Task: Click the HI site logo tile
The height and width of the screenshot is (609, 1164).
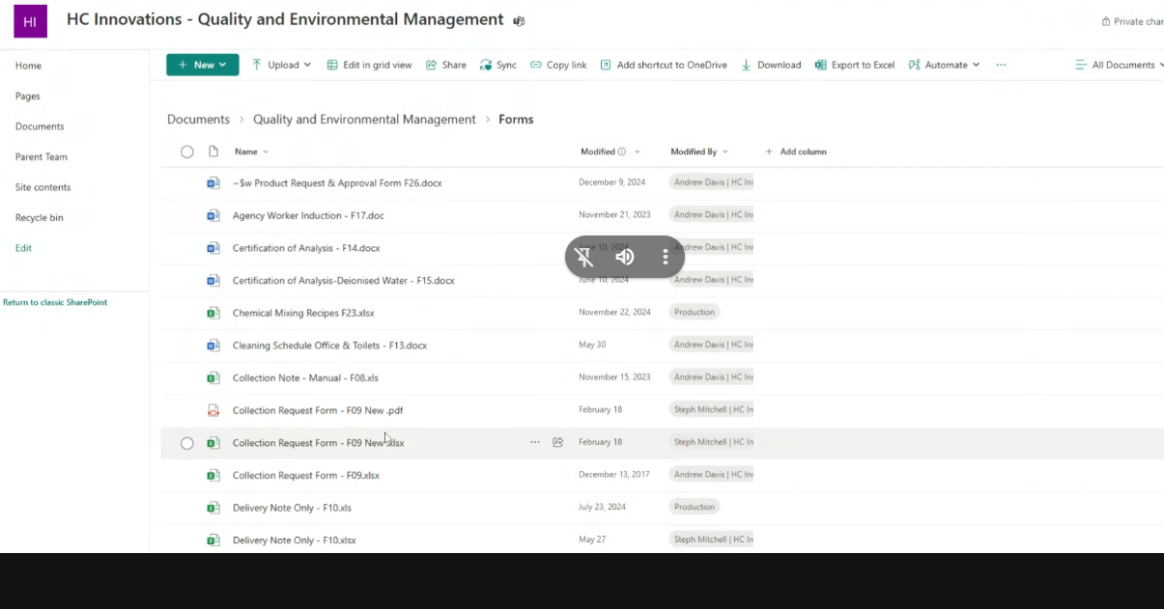Action: (x=30, y=21)
